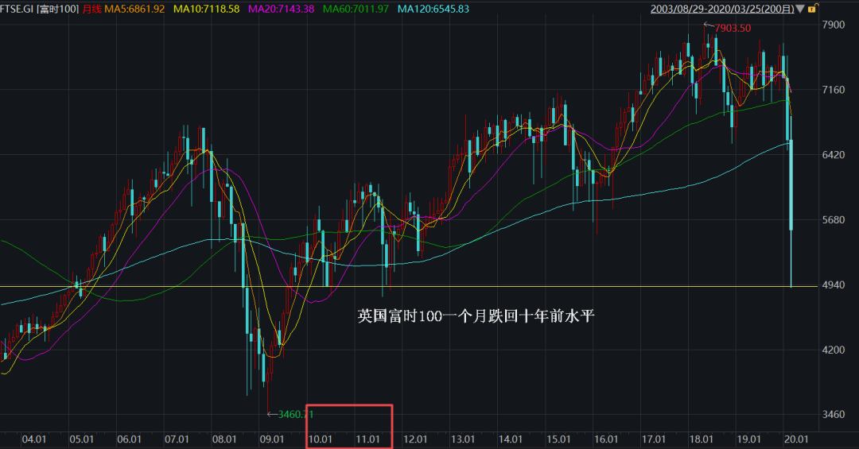Image resolution: width=859 pixels, height=449 pixels.
Task: Click the 19.01 time axis label
Action: [749, 439]
